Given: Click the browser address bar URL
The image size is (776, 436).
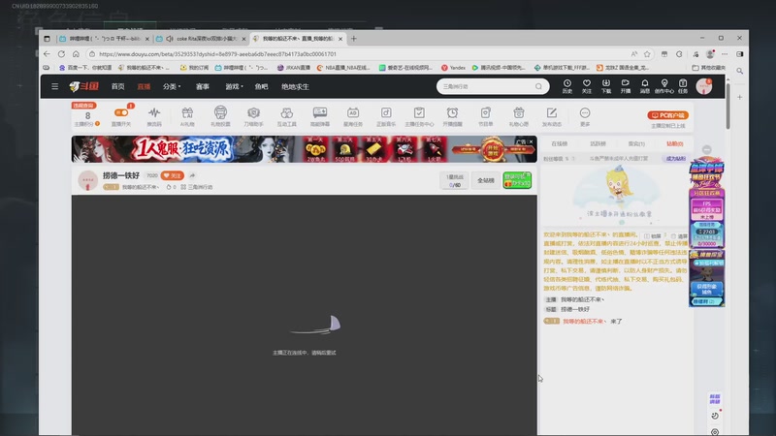Looking at the screenshot, I should coord(217,54).
